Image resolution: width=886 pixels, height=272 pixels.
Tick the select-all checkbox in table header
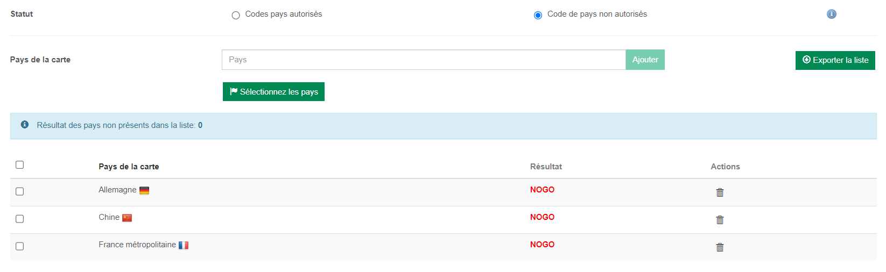coord(20,164)
